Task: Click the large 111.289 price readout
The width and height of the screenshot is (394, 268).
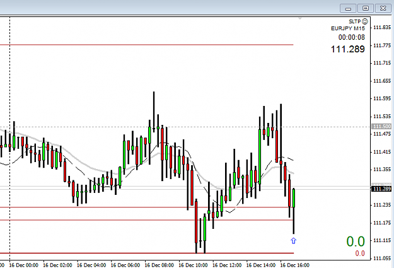Action: click(347, 49)
